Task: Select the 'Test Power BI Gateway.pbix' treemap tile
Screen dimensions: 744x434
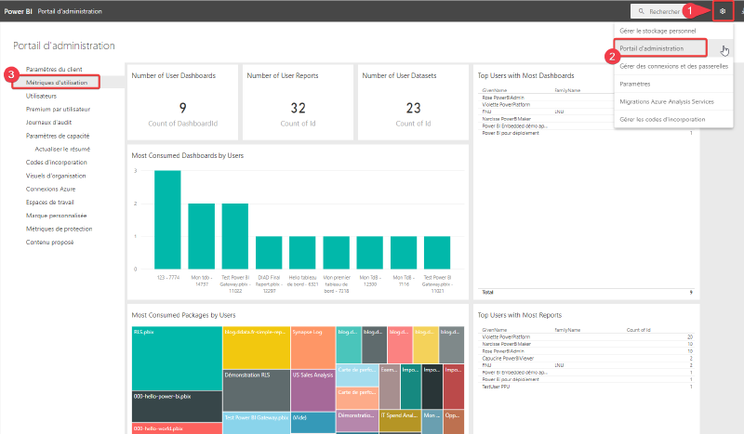Action: pos(257,423)
